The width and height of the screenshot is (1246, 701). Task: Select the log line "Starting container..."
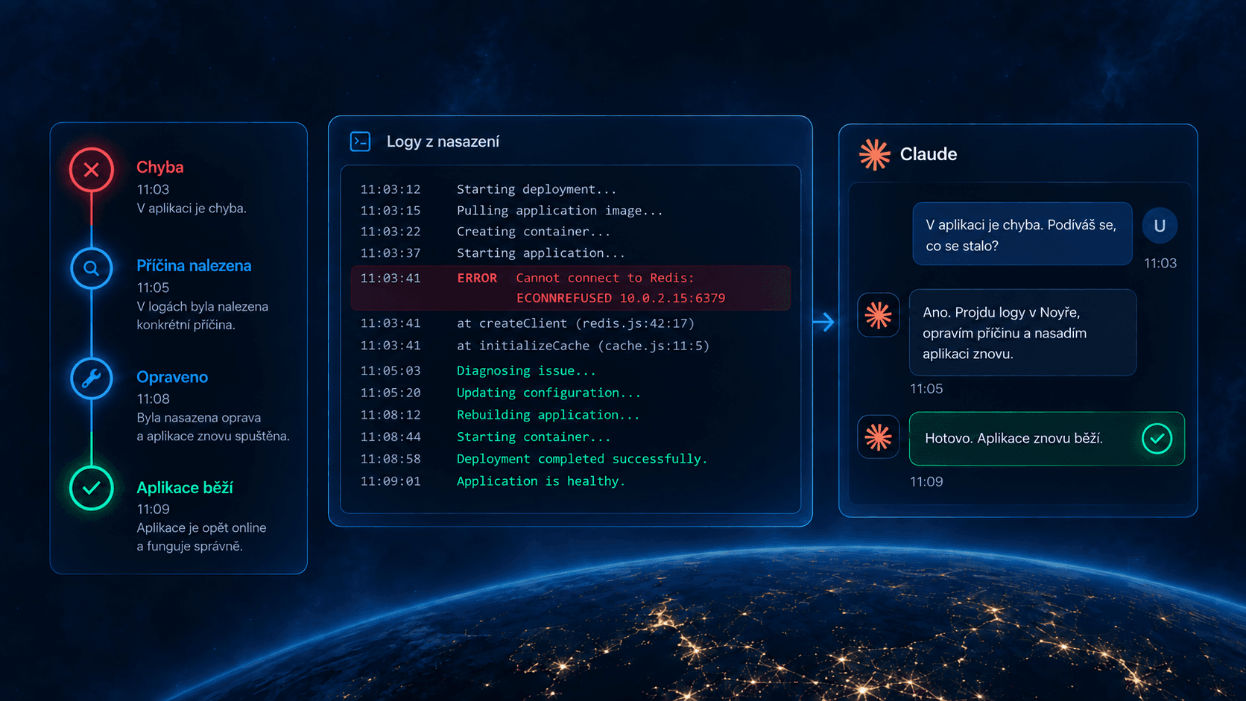coord(534,437)
